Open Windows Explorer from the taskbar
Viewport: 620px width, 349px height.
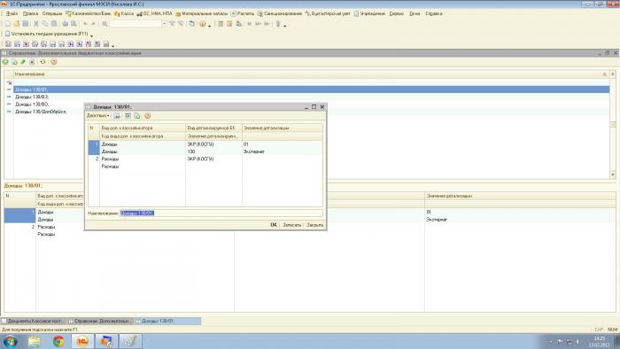[x=35, y=341]
